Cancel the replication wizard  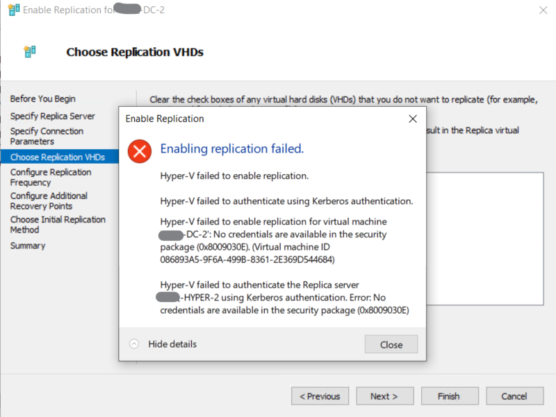pyautogui.click(x=514, y=396)
